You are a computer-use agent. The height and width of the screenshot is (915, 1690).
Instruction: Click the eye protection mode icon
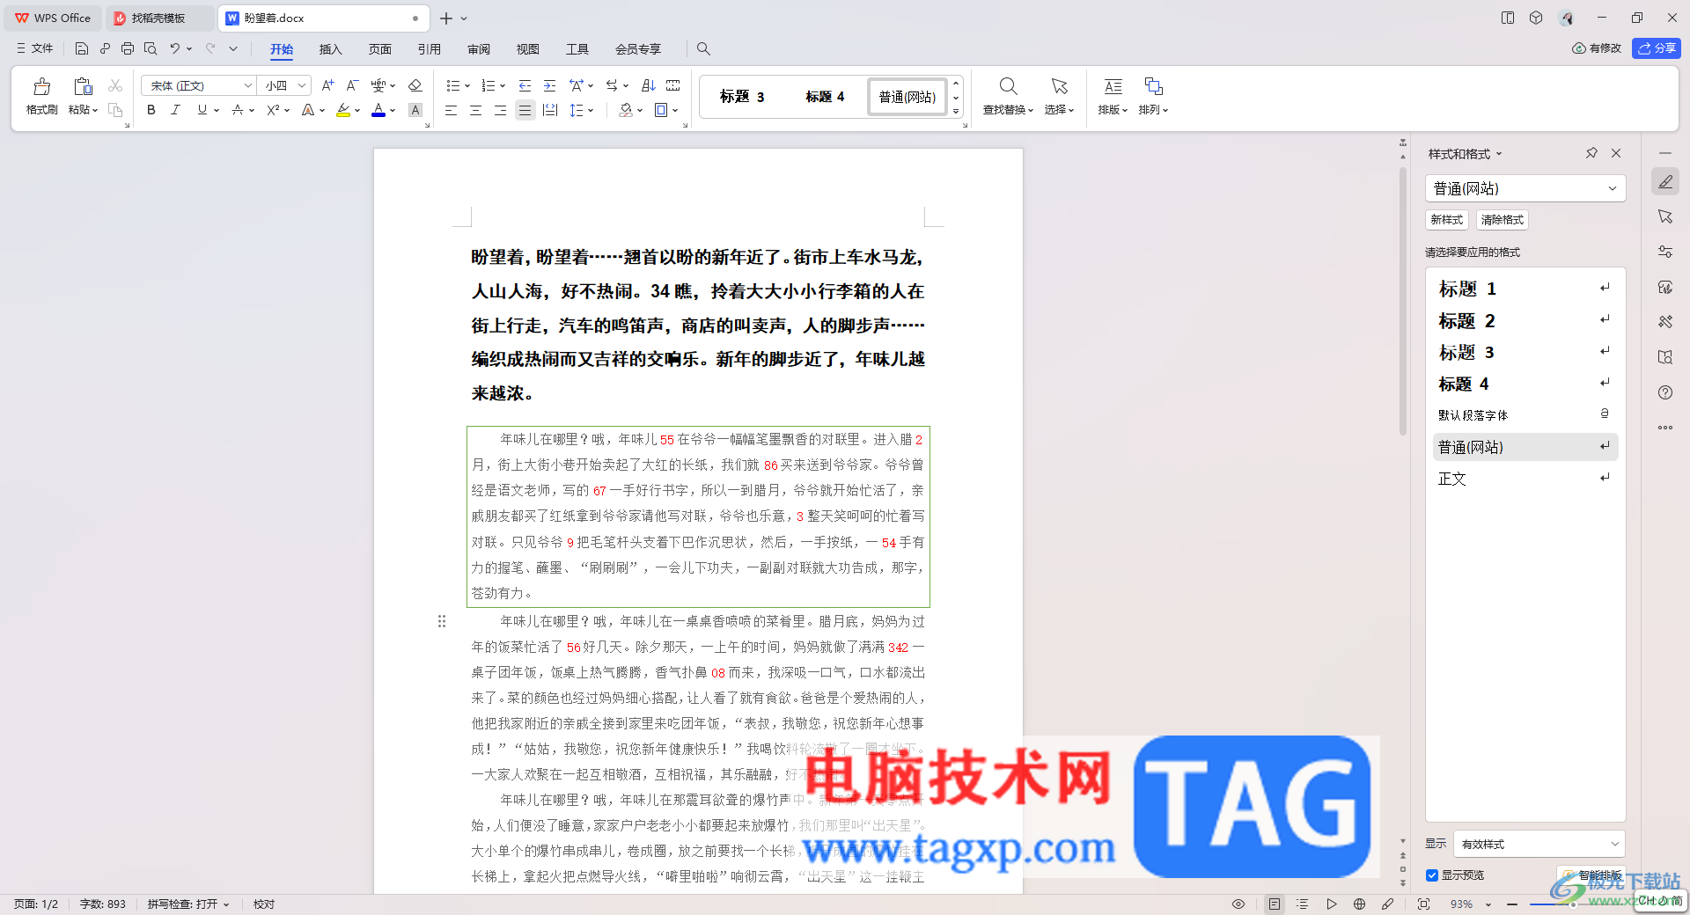1238,904
